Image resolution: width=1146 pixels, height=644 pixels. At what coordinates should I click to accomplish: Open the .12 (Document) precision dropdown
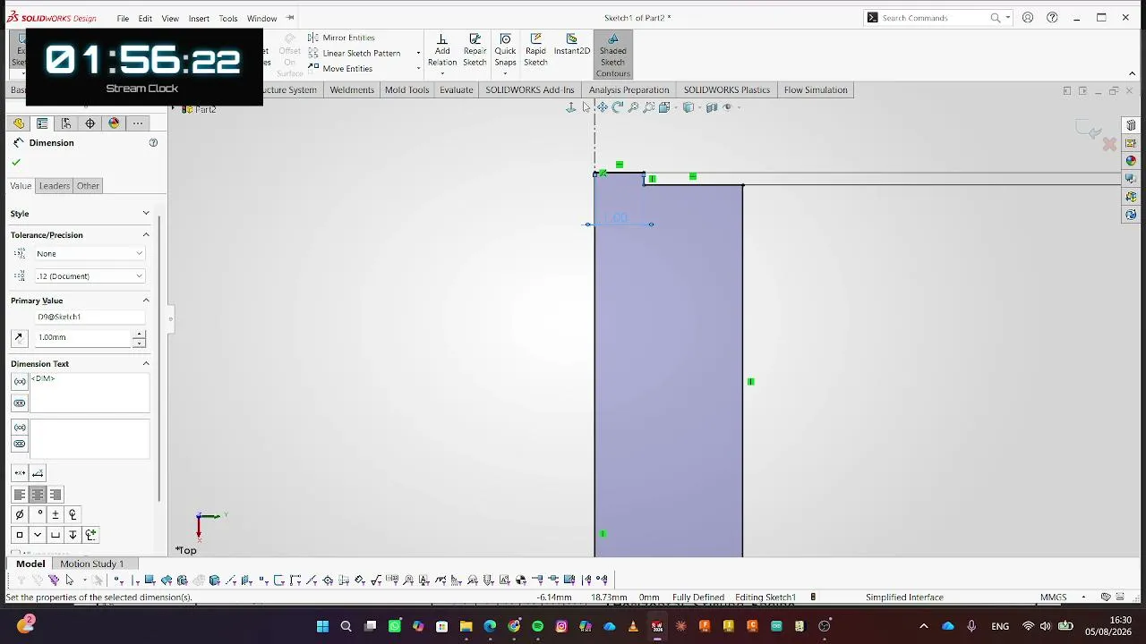coord(89,275)
